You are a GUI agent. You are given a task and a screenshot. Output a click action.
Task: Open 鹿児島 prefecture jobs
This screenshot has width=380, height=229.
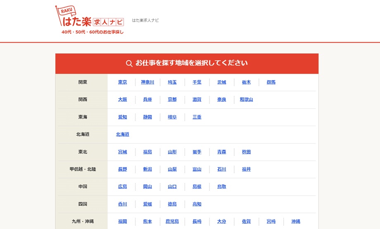click(172, 222)
